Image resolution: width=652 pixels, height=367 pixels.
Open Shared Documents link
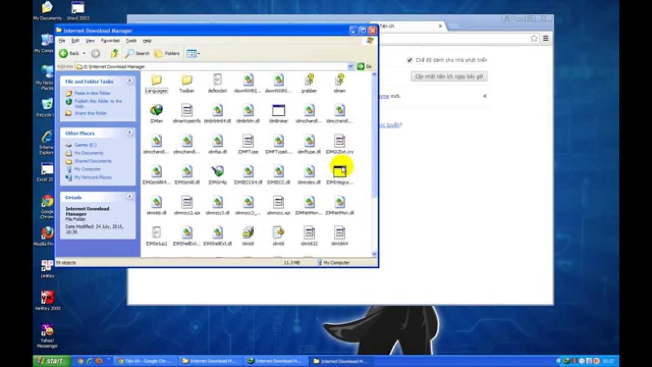click(93, 161)
